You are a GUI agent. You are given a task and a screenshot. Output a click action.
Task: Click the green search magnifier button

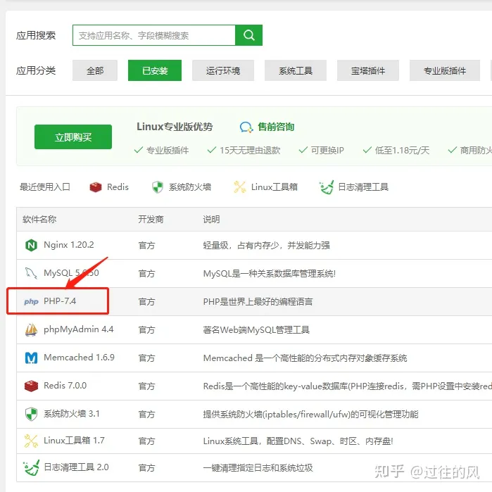click(248, 35)
